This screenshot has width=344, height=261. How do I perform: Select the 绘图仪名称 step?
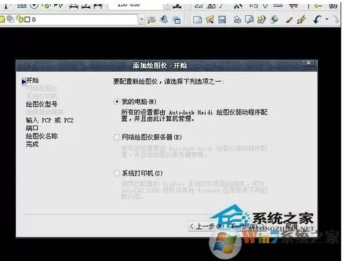[x=42, y=136]
